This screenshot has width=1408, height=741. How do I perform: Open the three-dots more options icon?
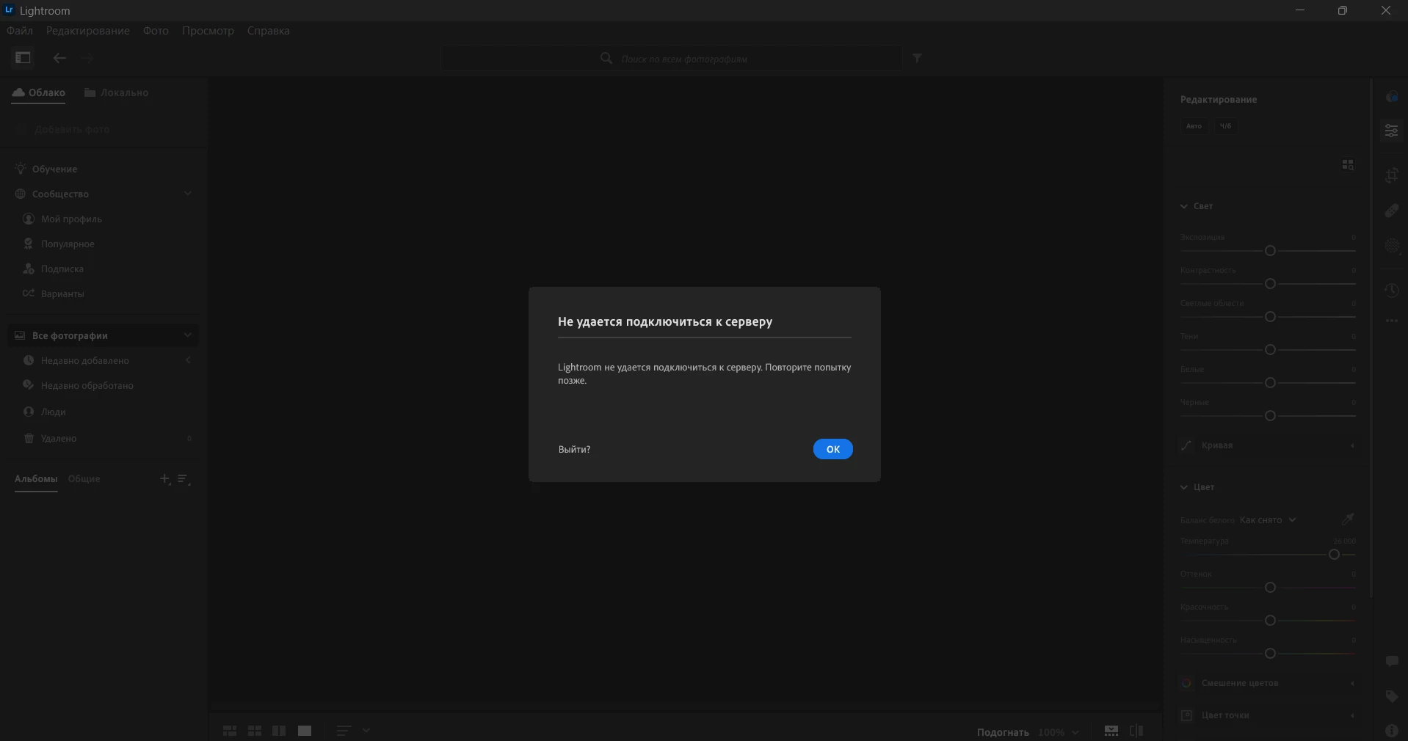[1392, 321]
